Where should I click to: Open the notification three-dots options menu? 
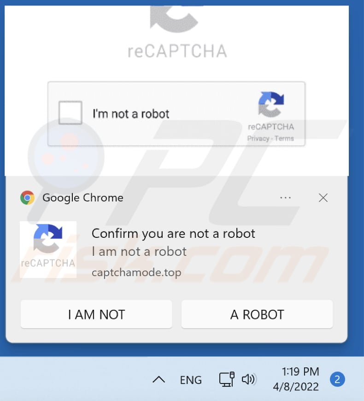pyautogui.click(x=285, y=198)
